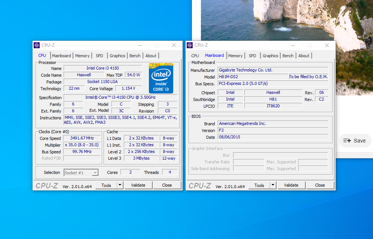Click the Tools button in the left window
This screenshot has height=239, width=373.
point(106,185)
